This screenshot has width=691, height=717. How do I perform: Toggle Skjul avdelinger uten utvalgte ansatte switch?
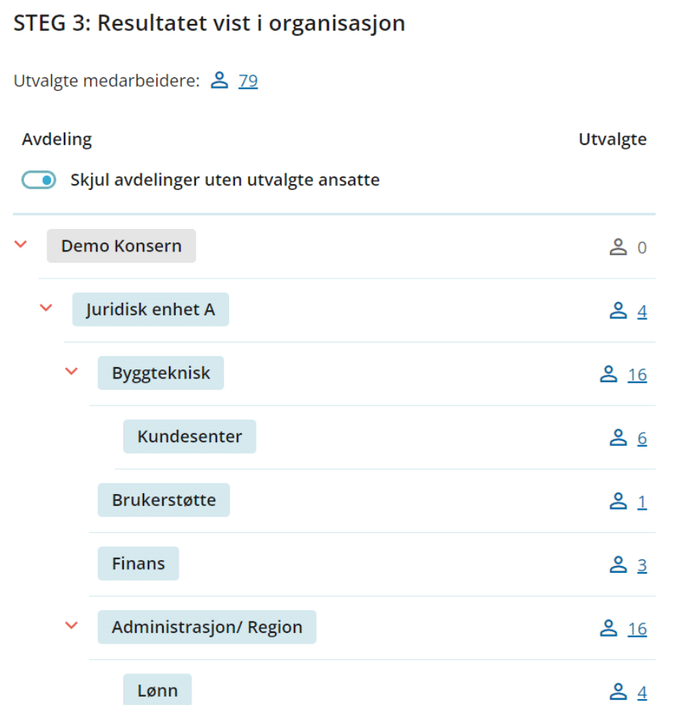point(39,179)
